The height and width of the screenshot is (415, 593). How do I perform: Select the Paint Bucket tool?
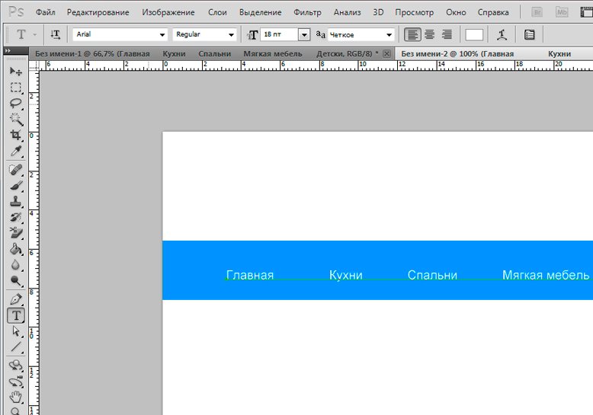(x=16, y=249)
